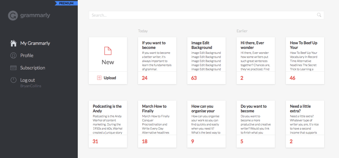Viewport: 339px width, 158px height.
Task: Click the search magnifying glass icon
Action: 319,15
